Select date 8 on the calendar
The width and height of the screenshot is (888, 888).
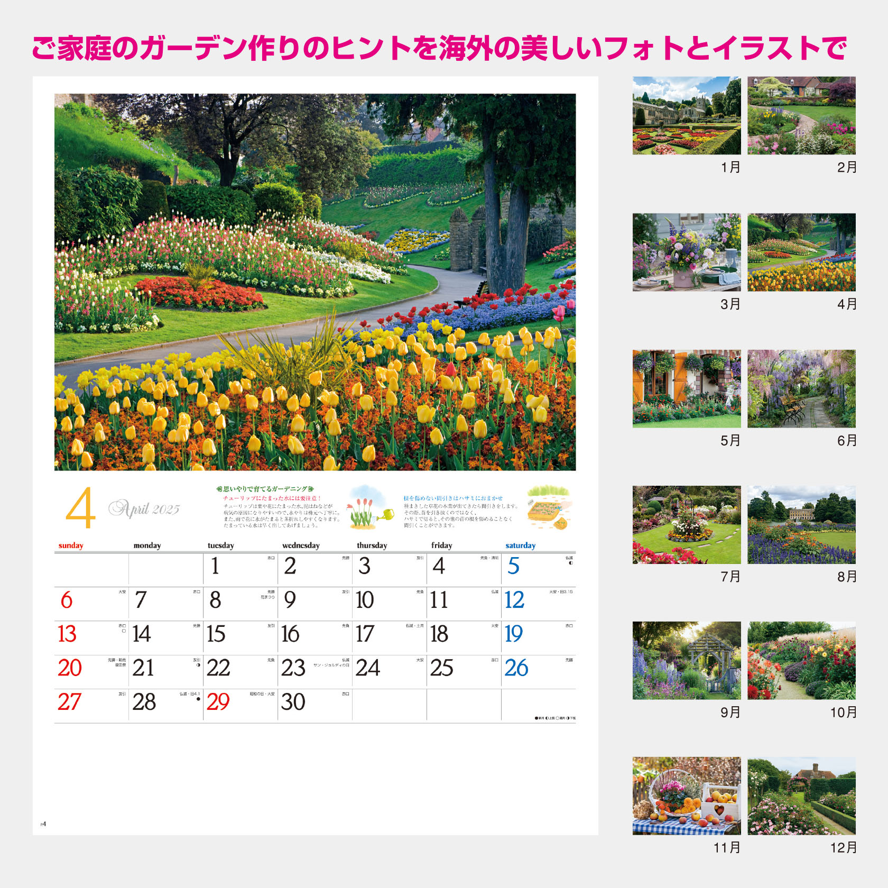215,600
